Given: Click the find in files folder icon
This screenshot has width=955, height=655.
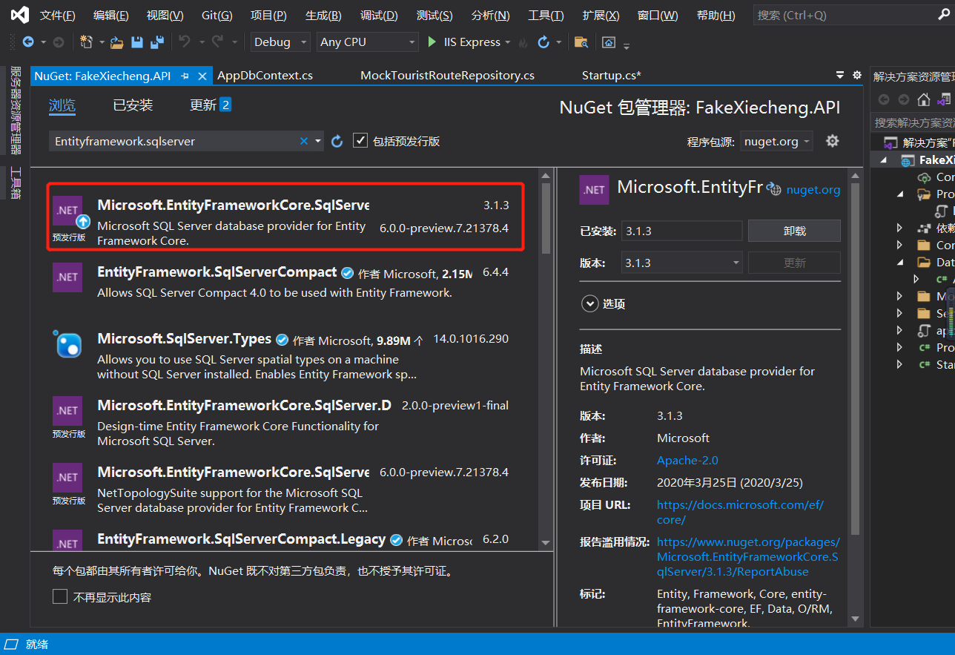Looking at the screenshot, I should [581, 42].
